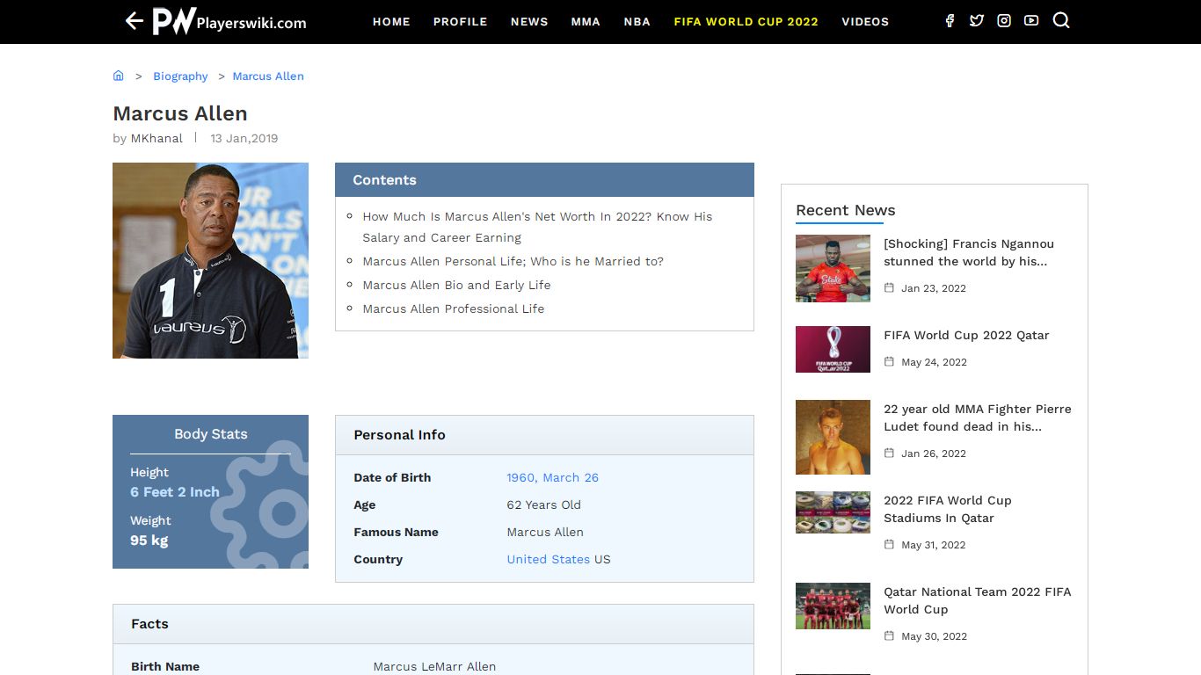Open FIFA WORLD CUP 2022 menu item

746,22
